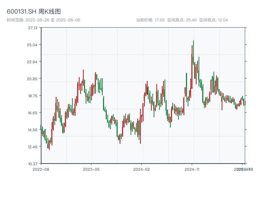The height and width of the screenshot is (204, 272).
Task: Click the 12.46 y-axis tick label
Action: (x=33, y=147)
